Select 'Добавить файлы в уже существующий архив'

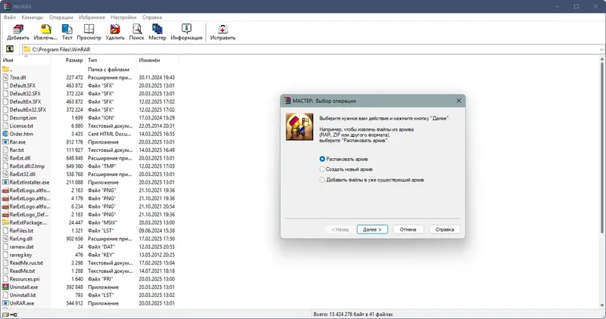[x=322, y=180]
